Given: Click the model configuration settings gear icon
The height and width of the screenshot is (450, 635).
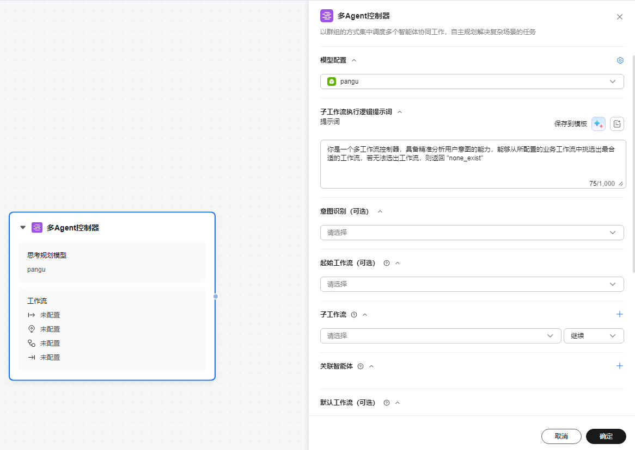Looking at the screenshot, I should click(x=620, y=60).
